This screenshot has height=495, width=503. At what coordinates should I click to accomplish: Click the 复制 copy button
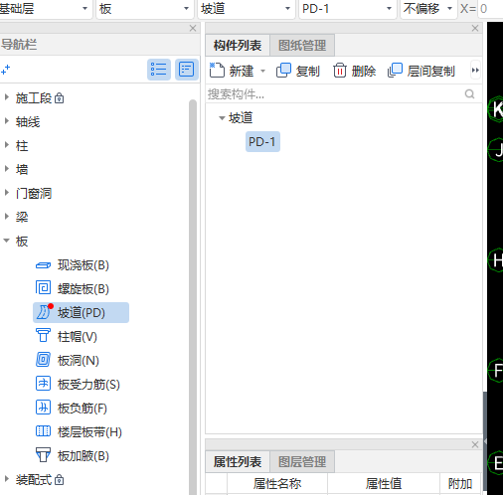coord(298,71)
